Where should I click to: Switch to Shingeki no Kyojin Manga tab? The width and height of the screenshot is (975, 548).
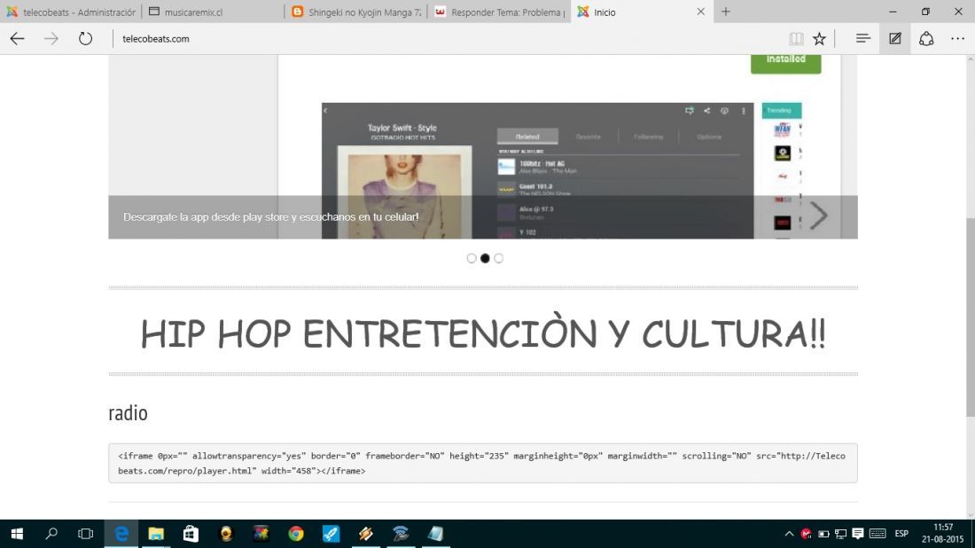tap(355, 12)
